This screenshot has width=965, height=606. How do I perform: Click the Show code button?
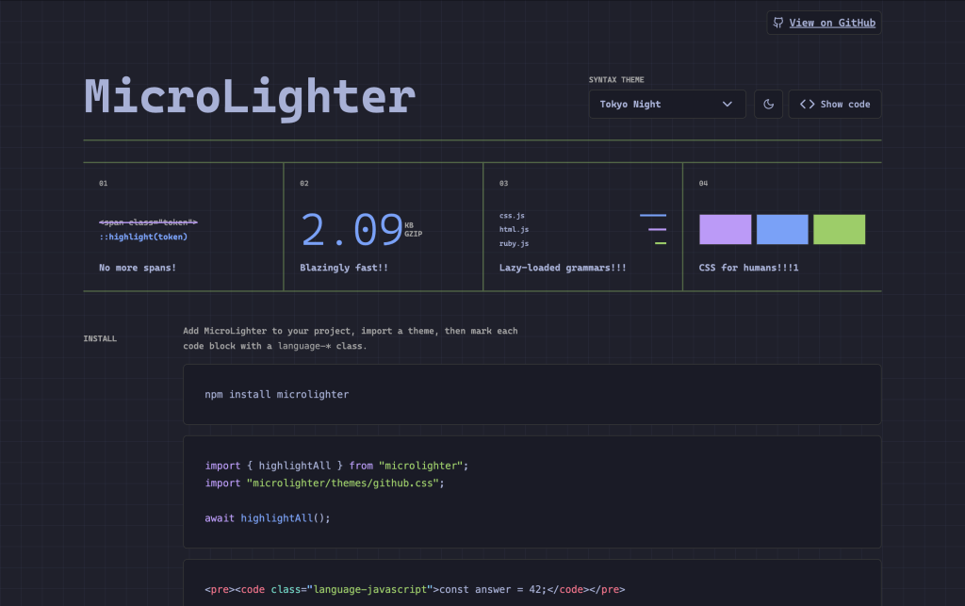(x=835, y=104)
